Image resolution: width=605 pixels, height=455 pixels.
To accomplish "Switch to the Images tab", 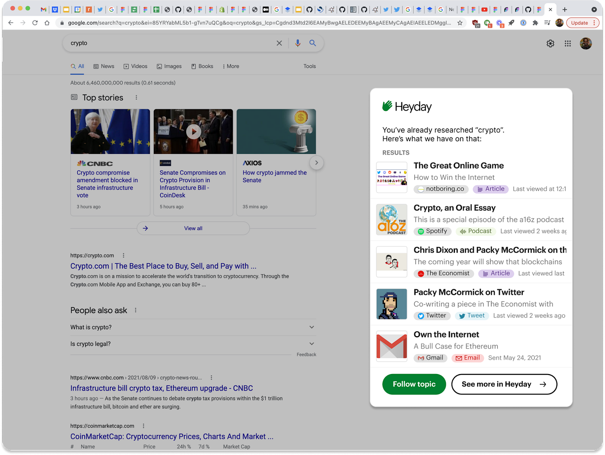I will tap(169, 66).
